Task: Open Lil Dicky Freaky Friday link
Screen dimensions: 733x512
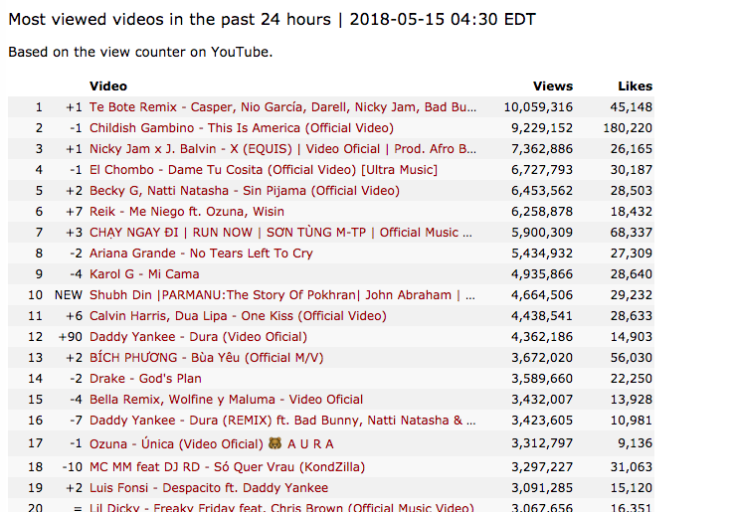Action: [x=281, y=507]
